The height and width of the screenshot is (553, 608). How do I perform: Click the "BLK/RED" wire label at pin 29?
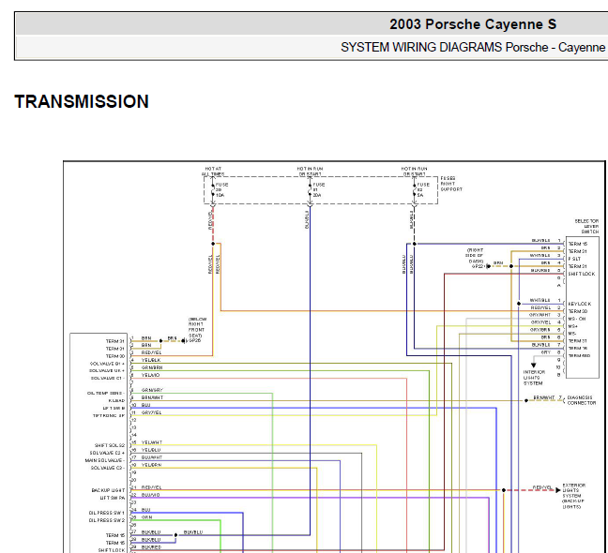click(x=151, y=547)
